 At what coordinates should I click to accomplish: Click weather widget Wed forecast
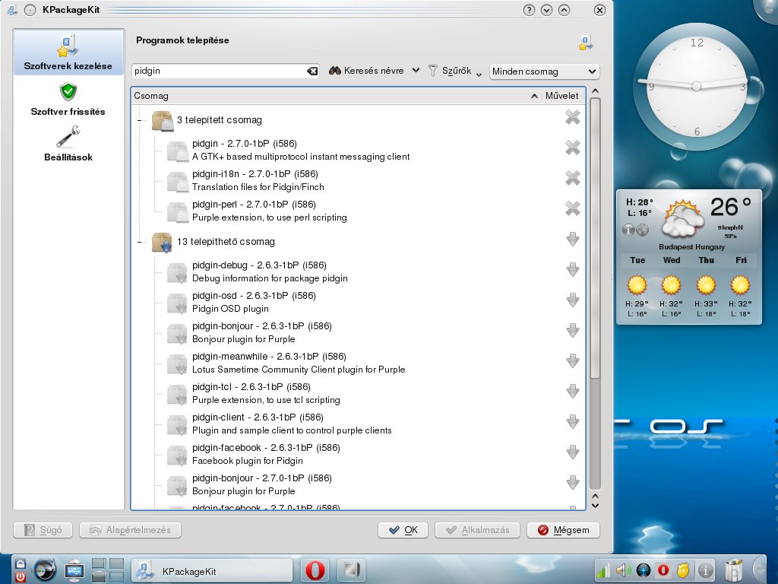671,287
